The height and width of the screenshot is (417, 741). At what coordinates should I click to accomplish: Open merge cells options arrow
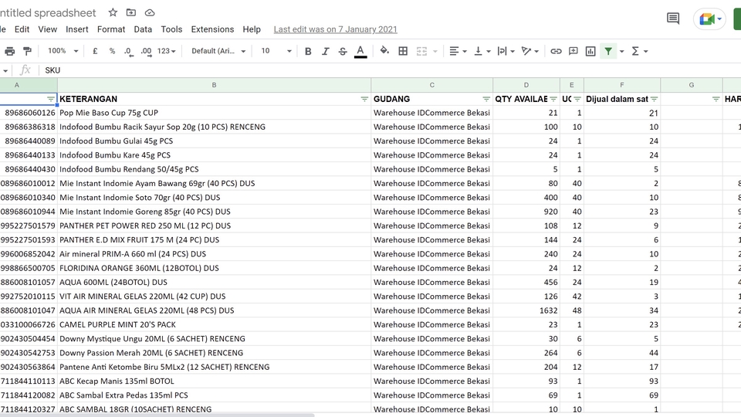coord(435,51)
